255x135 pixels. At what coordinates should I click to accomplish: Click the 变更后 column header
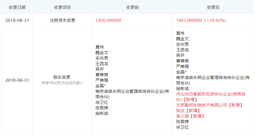tap(213, 7)
